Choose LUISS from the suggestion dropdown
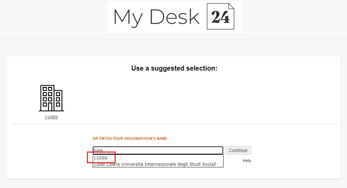Image resolution: width=347 pixels, height=188 pixels. click(x=101, y=158)
